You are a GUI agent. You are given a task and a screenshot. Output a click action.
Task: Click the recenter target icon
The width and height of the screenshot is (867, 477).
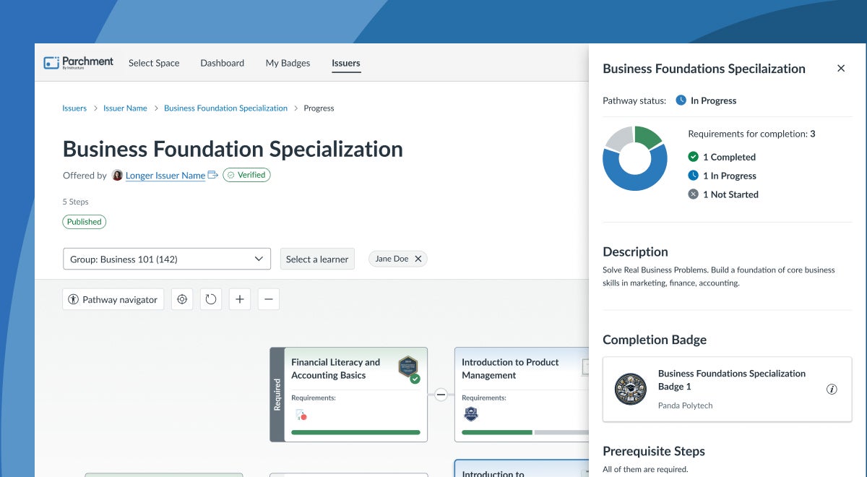click(182, 299)
